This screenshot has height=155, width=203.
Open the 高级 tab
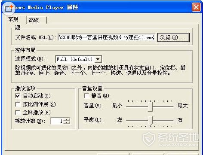tap(34, 20)
